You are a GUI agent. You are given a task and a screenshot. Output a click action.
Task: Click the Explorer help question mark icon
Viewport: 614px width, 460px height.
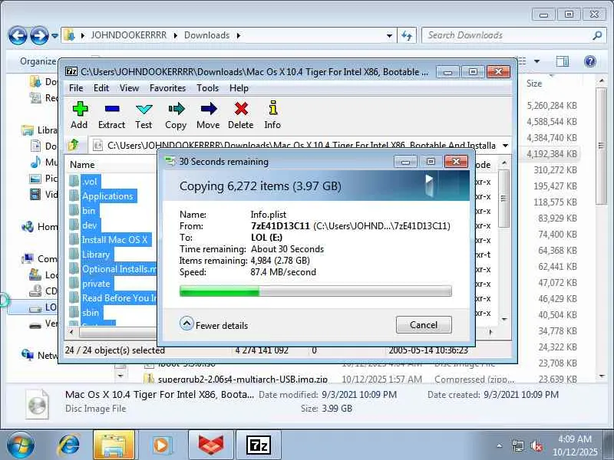pos(589,61)
